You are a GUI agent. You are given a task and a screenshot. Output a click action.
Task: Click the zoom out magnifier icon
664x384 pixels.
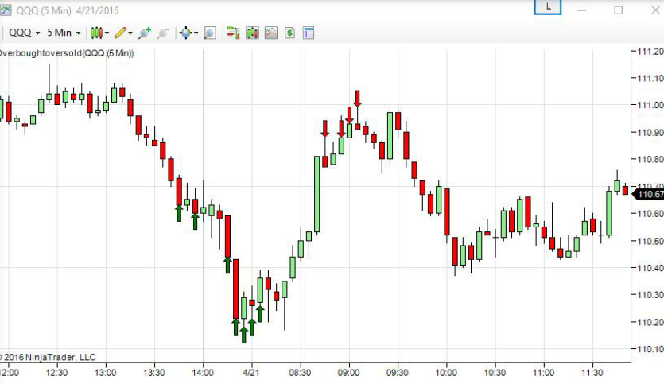pos(163,33)
